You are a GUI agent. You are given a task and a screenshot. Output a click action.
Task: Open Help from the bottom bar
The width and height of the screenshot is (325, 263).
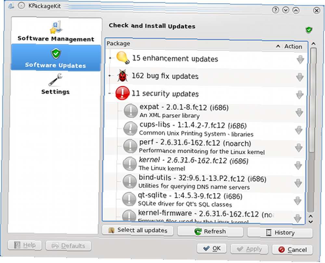coord(25,245)
